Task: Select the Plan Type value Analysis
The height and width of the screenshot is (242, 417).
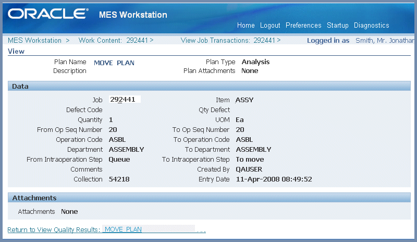Action: (x=255, y=62)
